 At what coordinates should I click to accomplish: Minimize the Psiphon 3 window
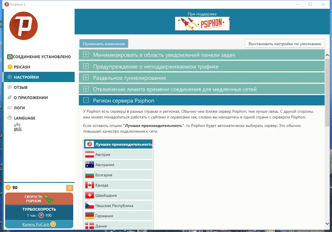click(297, 4)
